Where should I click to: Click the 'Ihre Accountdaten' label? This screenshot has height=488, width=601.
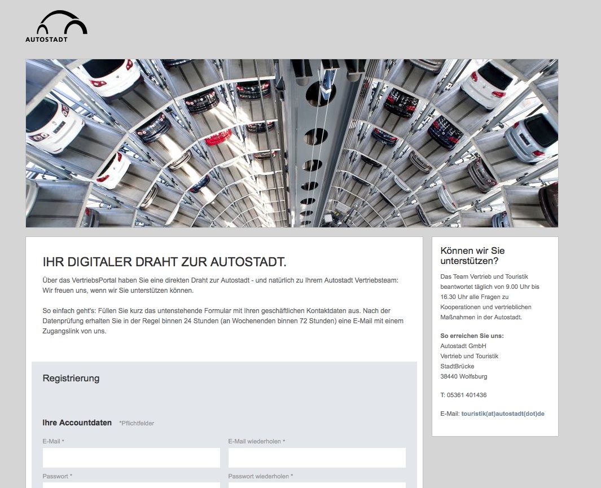click(77, 423)
